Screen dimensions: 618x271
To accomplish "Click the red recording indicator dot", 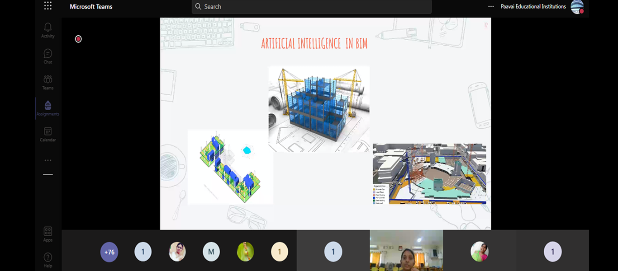I will coord(78,39).
